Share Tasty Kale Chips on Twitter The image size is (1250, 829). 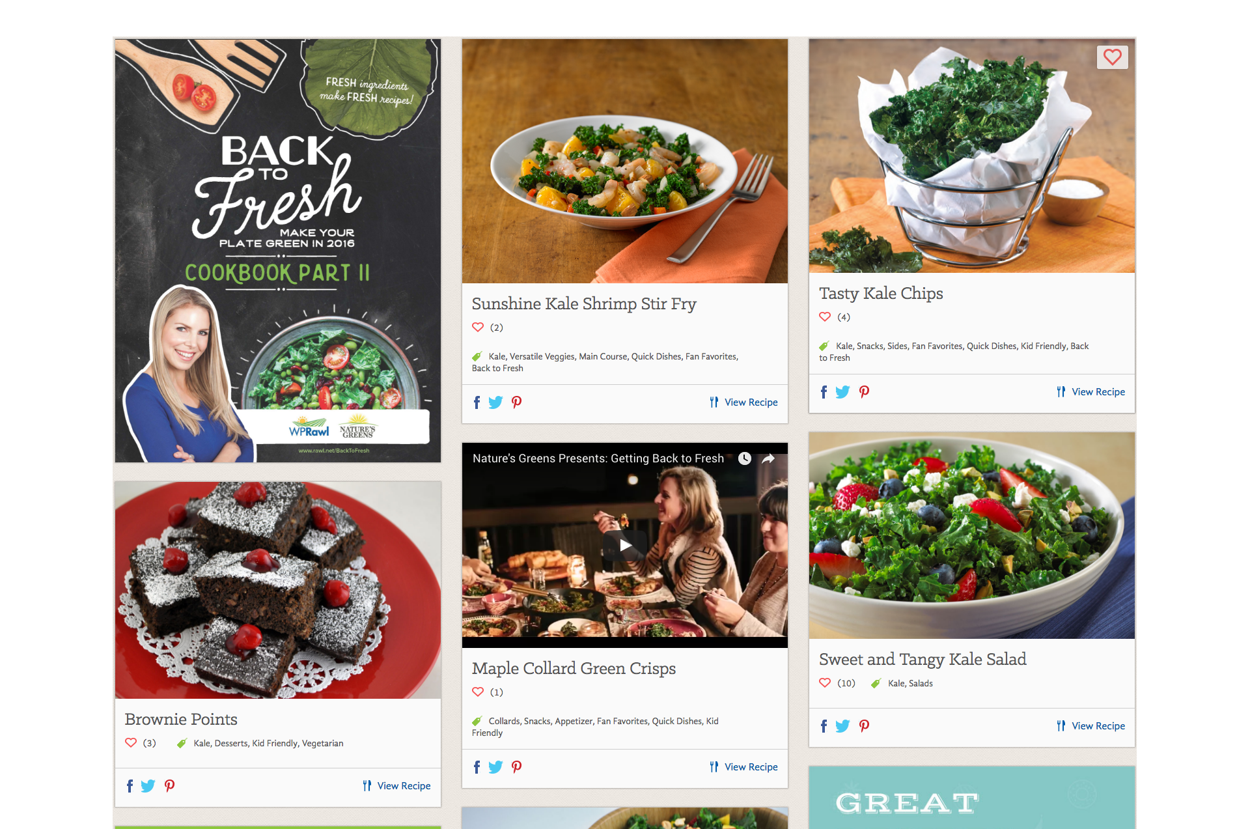(842, 392)
